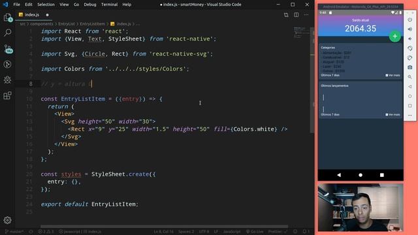Open LF end-of-line picker
The height and width of the screenshot is (235, 418).
click(x=216, y=232)
